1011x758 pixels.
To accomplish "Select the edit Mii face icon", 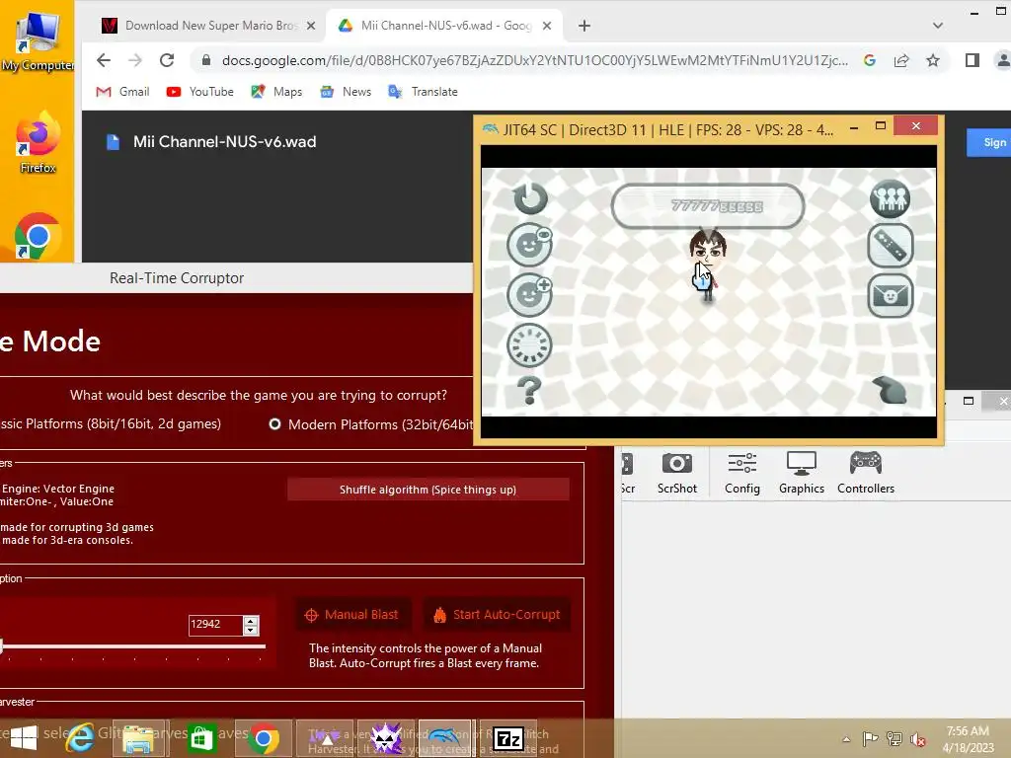I will pos(530,245).
